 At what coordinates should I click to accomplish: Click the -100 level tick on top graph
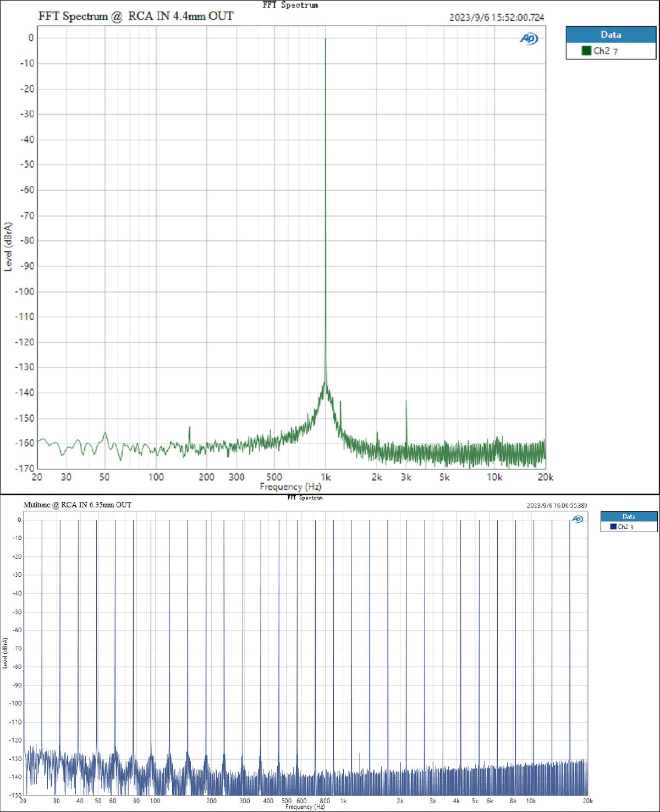(24, 291)
